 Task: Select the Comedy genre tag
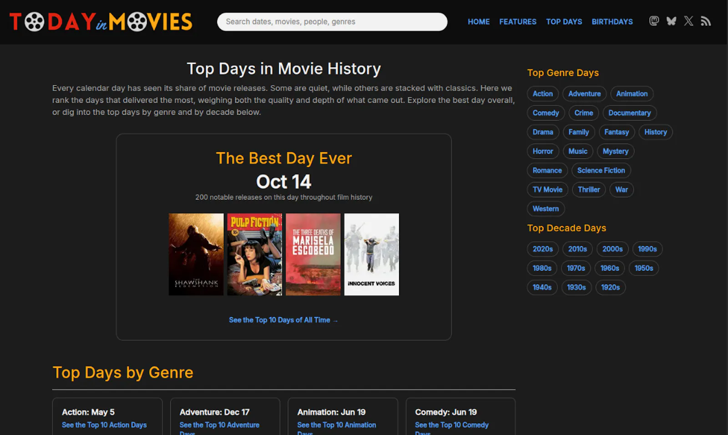pos(546,113)
